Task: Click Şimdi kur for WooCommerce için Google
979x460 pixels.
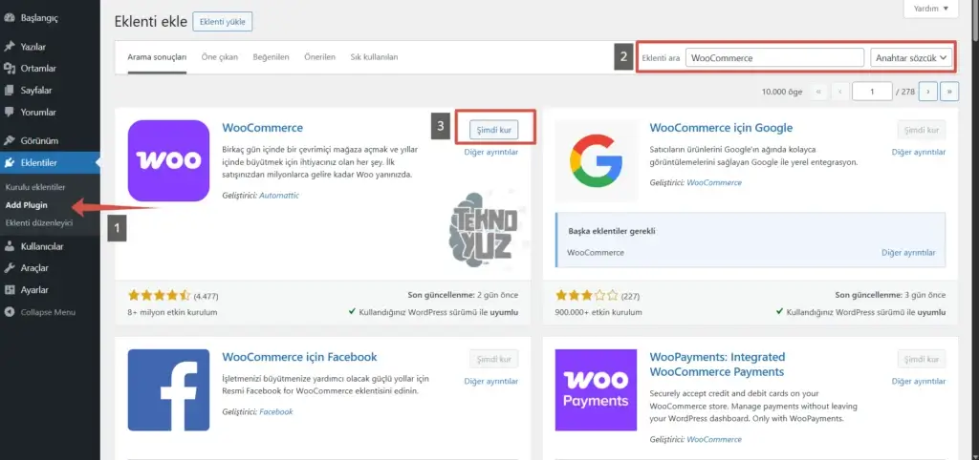Action: (x=922, y=131)
